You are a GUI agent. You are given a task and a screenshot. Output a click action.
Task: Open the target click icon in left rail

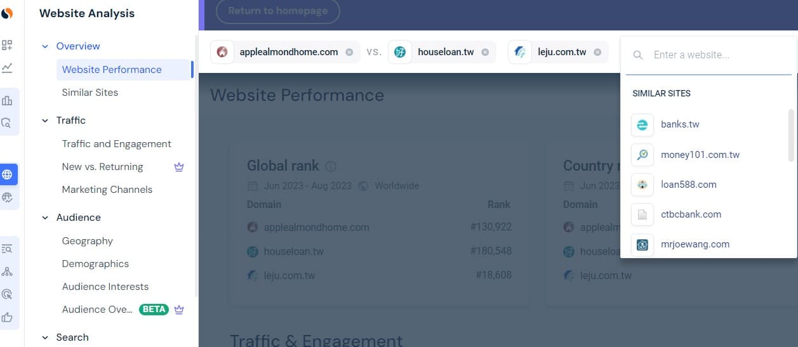[8, 294]
